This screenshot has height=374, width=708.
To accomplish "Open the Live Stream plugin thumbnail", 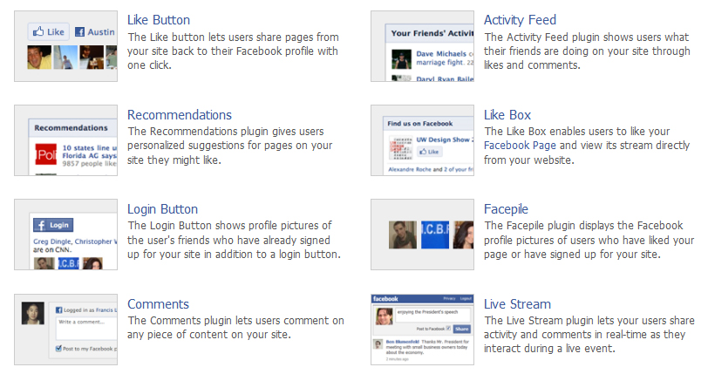I will [x=422, y=329].
